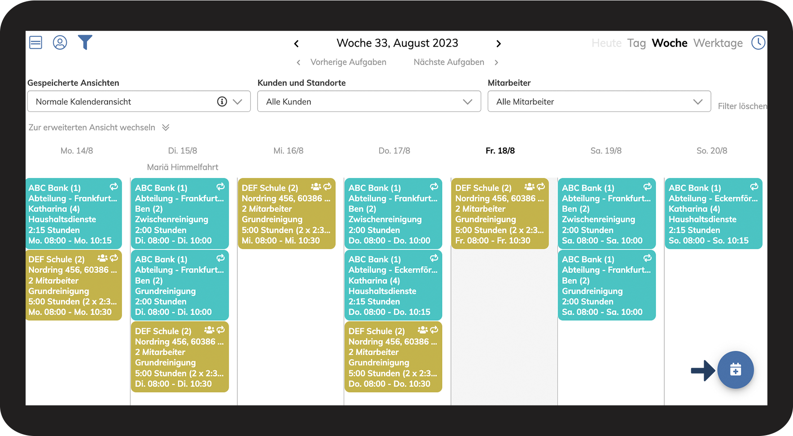This screenshot has height=436, width=793.
Task: Click recurring icon on Friday DEF Schule card
Action: pos(541,186)
